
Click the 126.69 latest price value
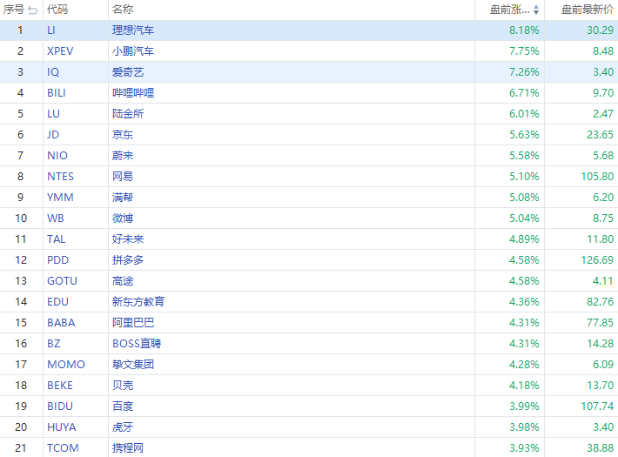pyautogui.click(x=597, y=260)
